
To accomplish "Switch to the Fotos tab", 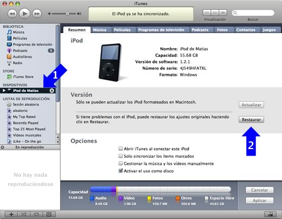I will point(222,30).
